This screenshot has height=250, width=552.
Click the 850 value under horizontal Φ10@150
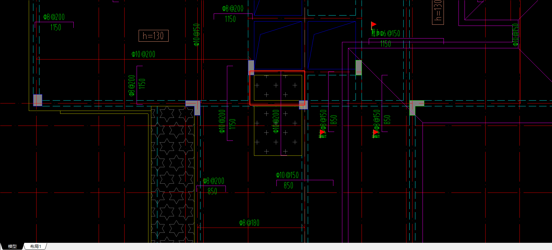(x=288, y=185)
